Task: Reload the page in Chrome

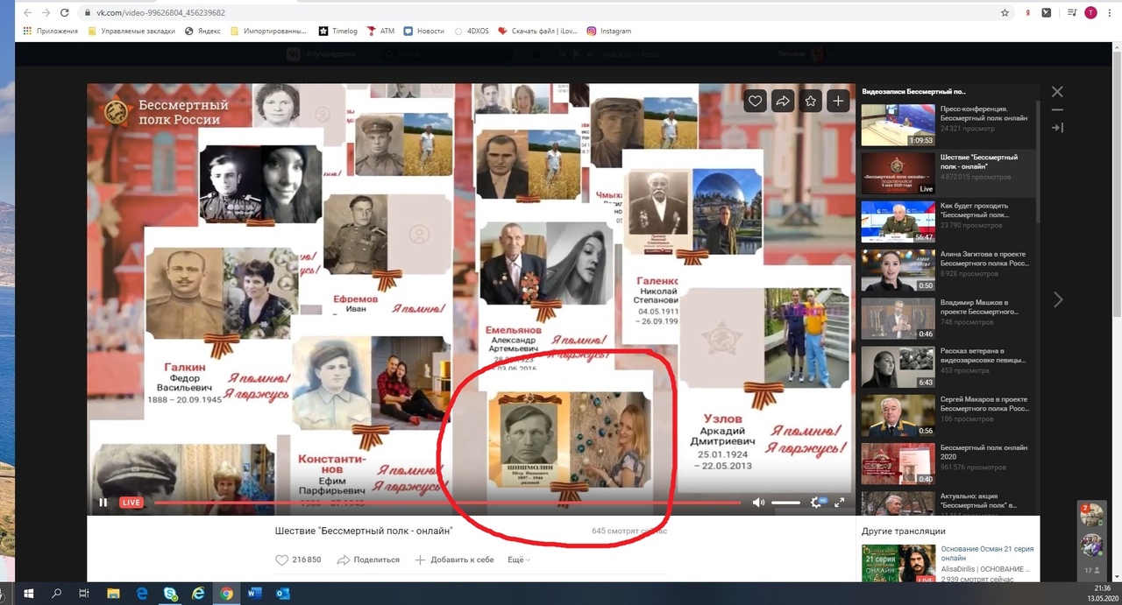Action: pos(64,13)
